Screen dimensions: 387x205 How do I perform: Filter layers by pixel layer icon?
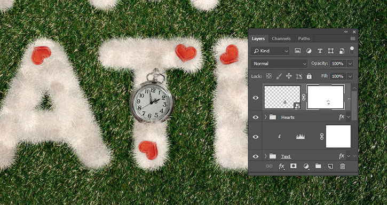tap(298, 51)
